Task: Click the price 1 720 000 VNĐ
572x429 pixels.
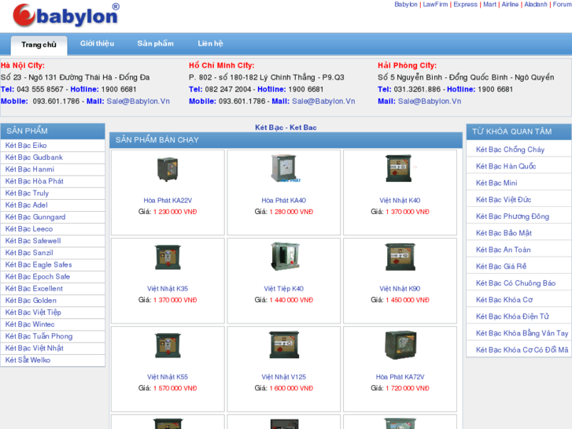Action: tap(408, 389)
